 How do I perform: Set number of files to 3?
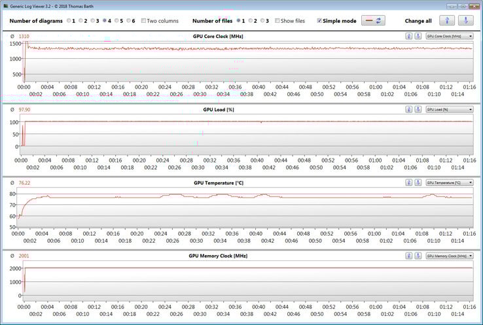(262, 21)
